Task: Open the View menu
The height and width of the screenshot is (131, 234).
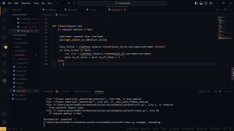Action: click(36, 3)
